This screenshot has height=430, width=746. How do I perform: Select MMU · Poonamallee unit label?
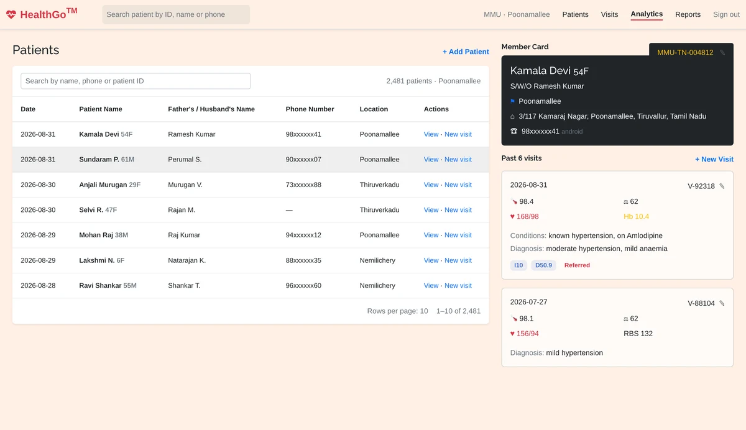tap(517, 14)
